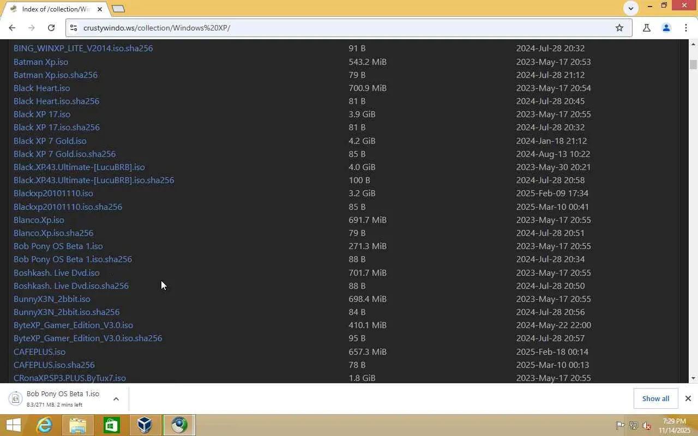Open the Action Center flag icon
The image size is (698, 436).
click(620, 426)
